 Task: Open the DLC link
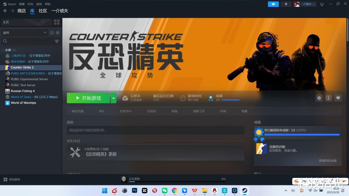(102, 111)
